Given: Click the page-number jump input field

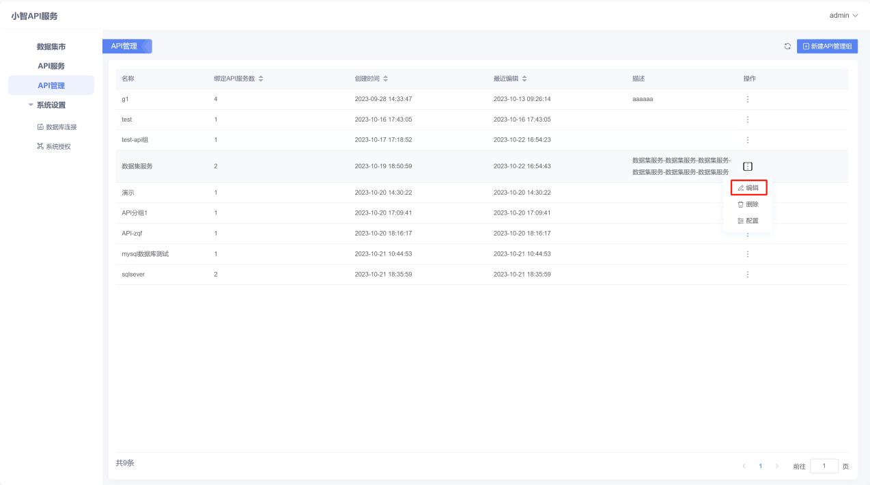Looking at the screenshot, I should 824,466.
